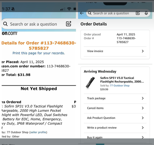Open the Sofirn SP31 V3.0 Tactical Flashlight title
Screen dimensions: 154x145
coord(122,80)
